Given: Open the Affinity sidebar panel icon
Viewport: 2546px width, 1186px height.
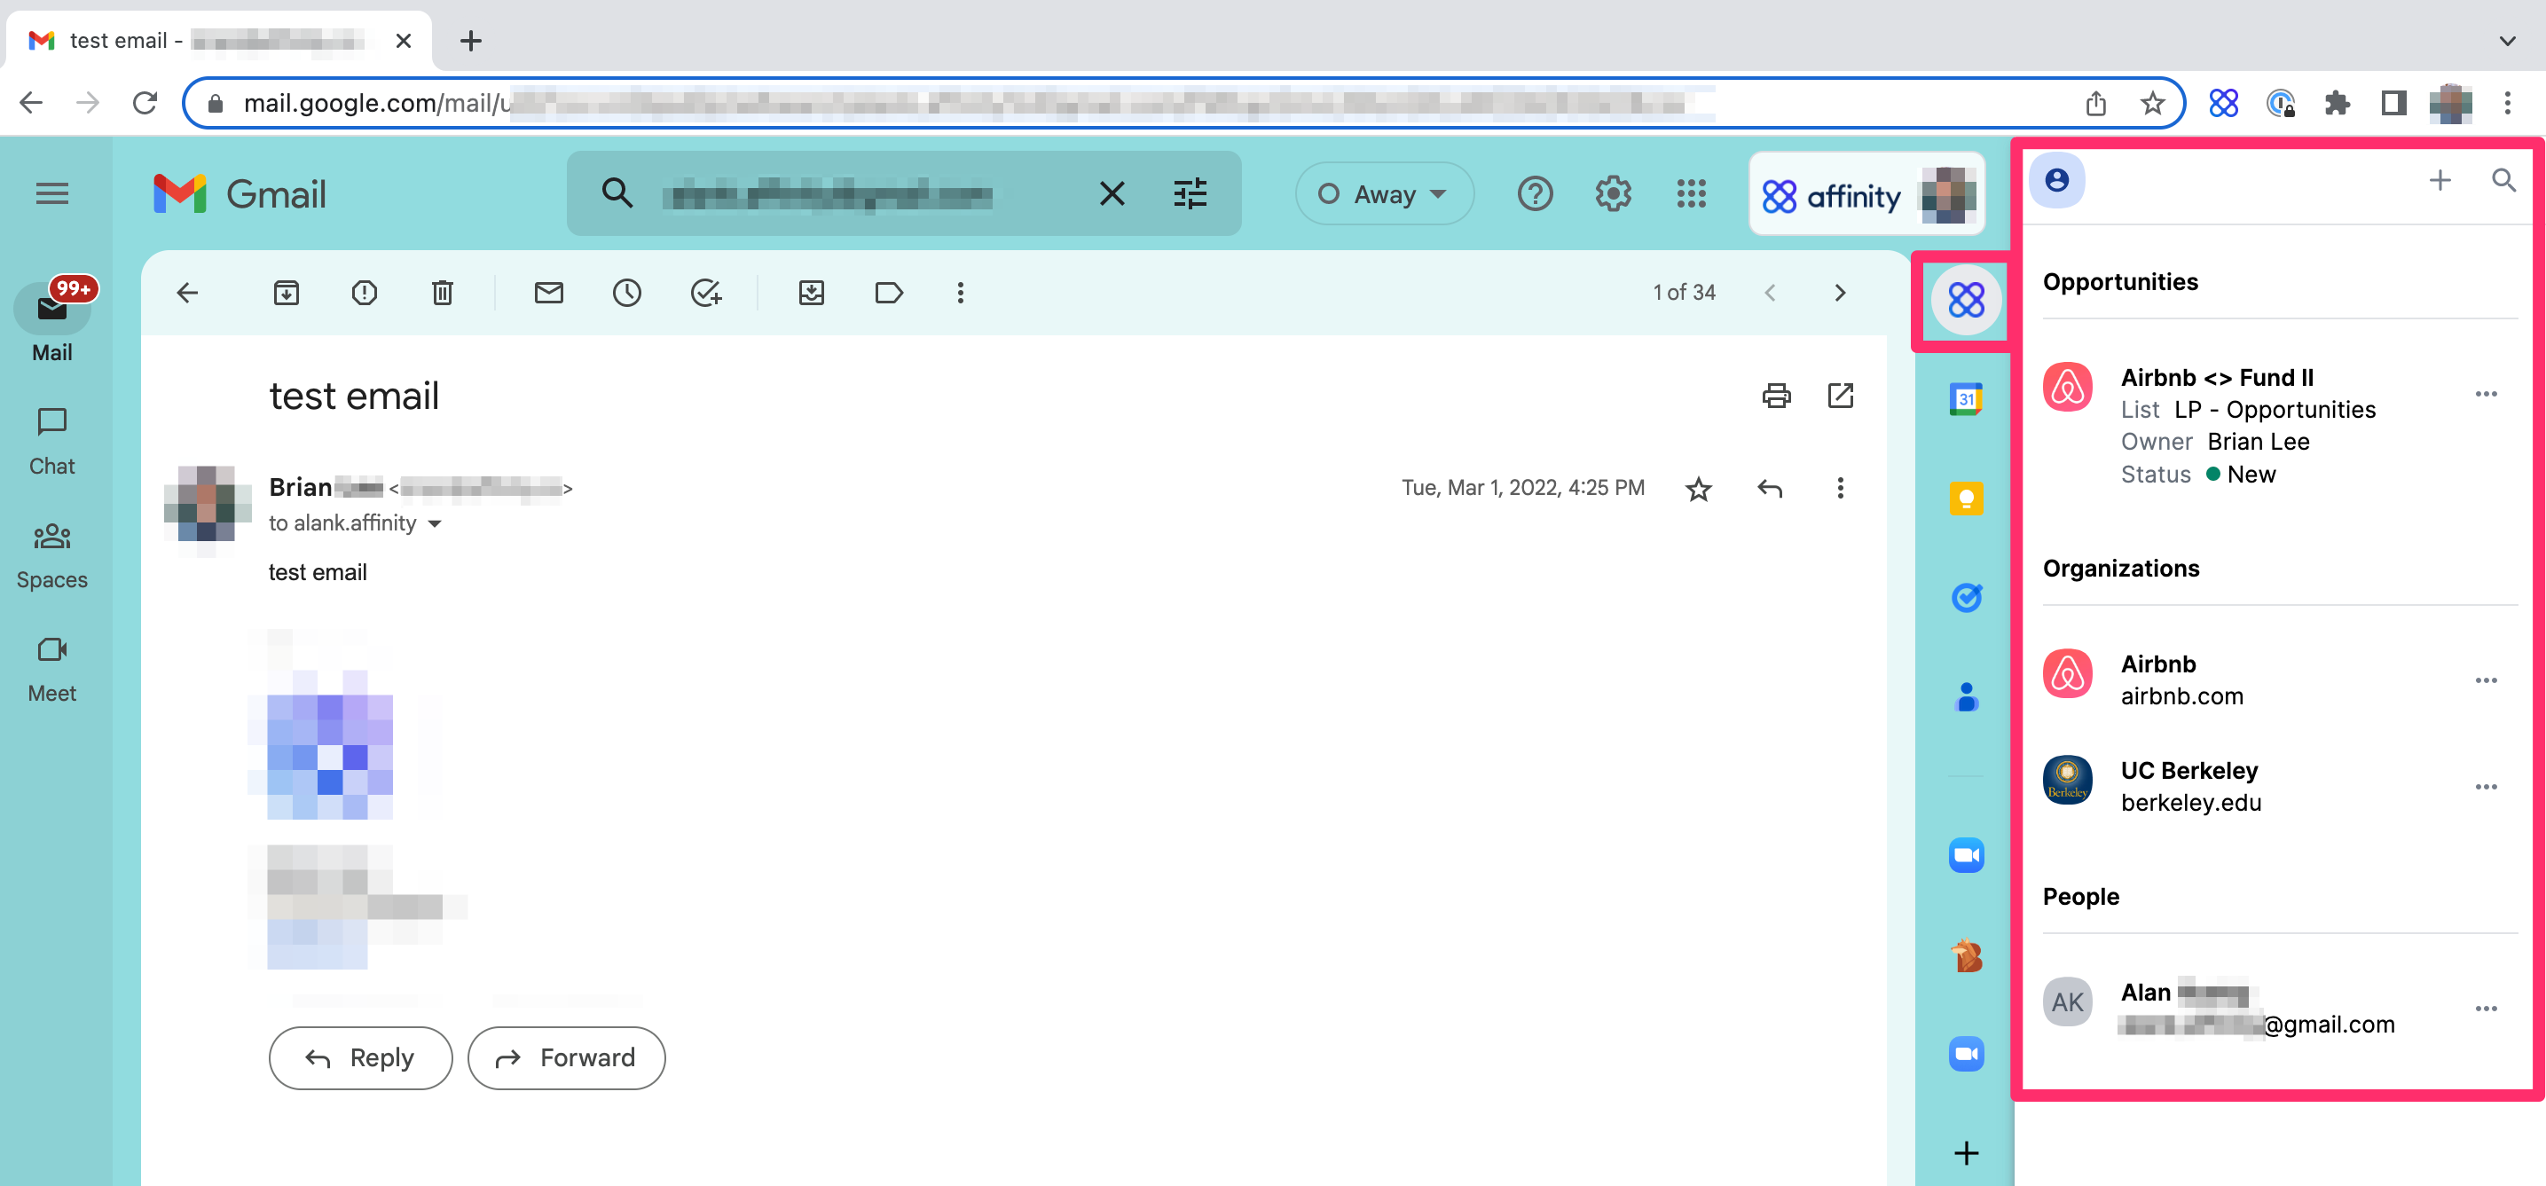Looking at the screenshot, I should pos(1966,300).
